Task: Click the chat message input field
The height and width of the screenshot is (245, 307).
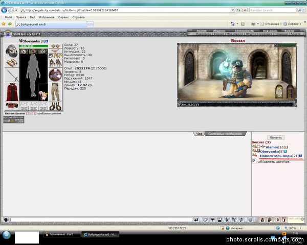Action: click(x=101, y=220)
